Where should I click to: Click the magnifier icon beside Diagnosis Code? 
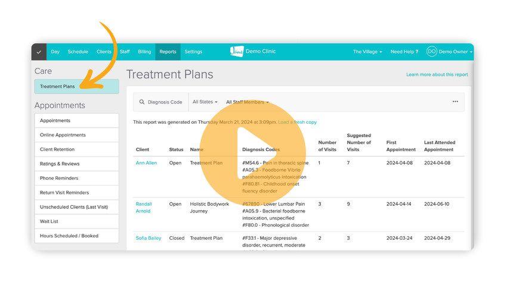142,102
